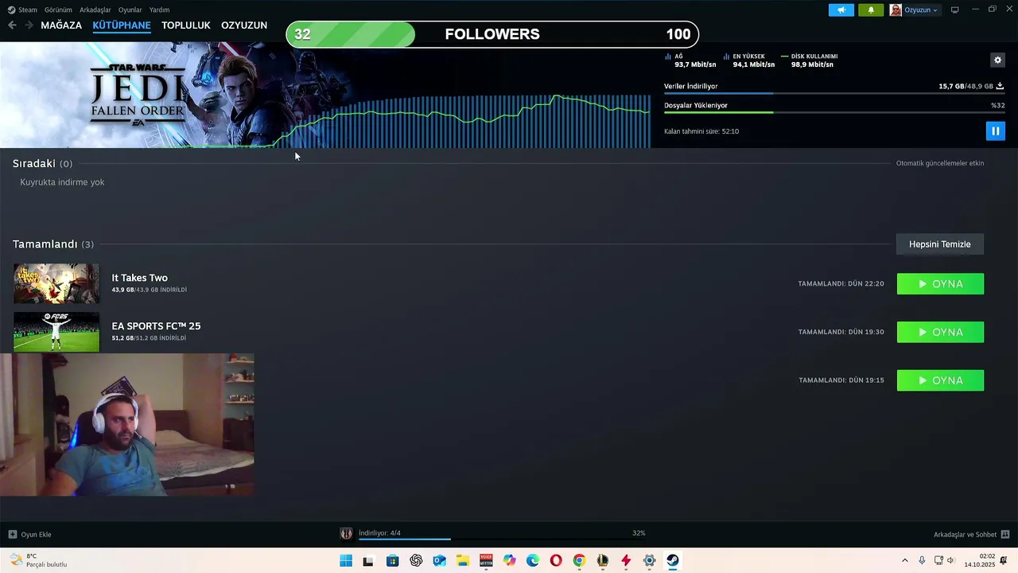Click Hepsini Temizle button

(940, 244)
